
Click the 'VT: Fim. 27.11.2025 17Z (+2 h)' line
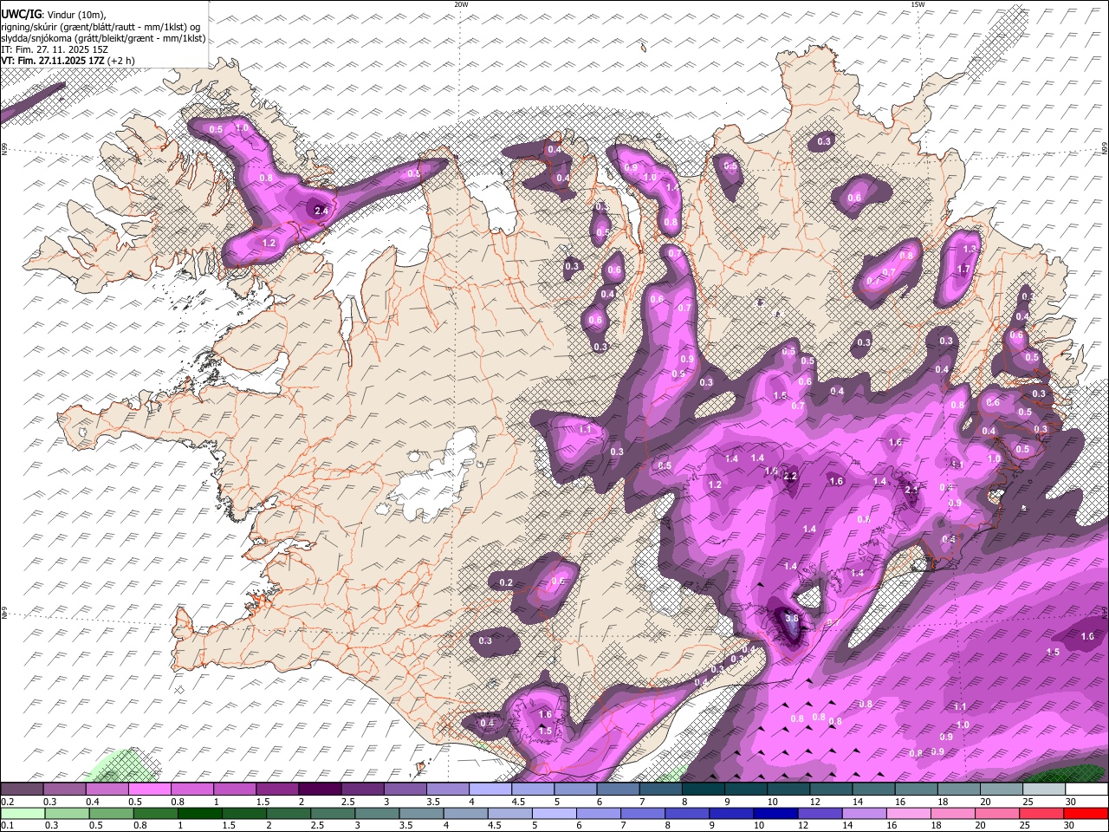pos(68,61)
